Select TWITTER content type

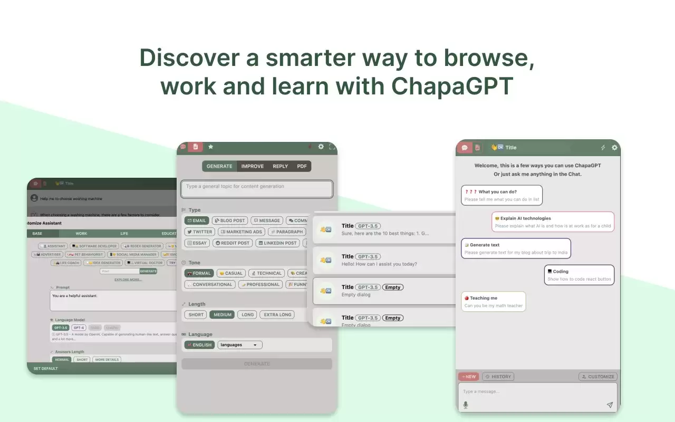point(199,232)
